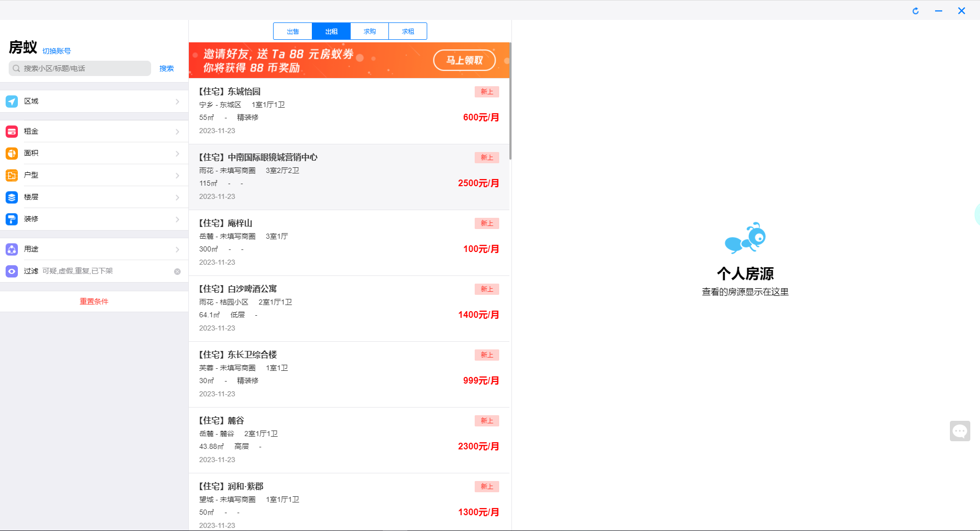The image size is (980, 531).
Task: Click the red 租金 card icon
Action: click(12, 132)
